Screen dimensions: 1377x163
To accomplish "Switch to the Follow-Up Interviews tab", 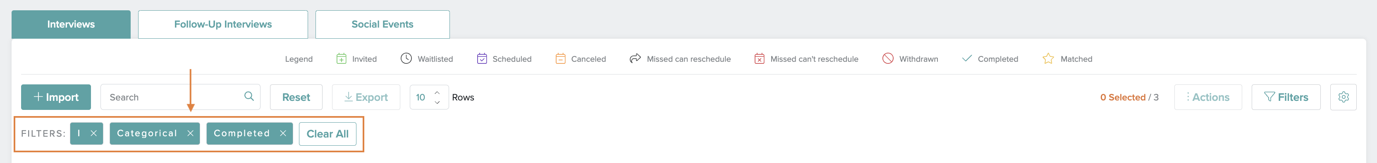I will (223, 25).
